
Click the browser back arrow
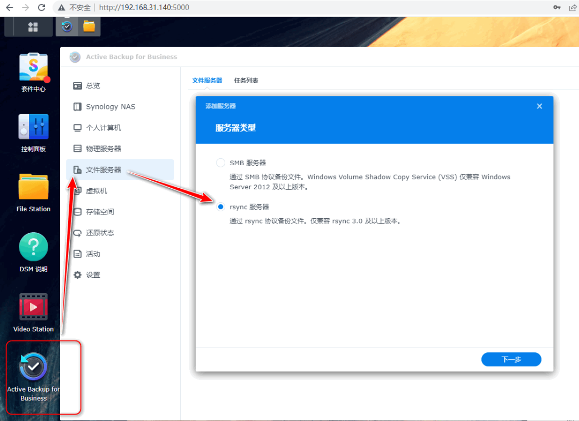[10, 8]
